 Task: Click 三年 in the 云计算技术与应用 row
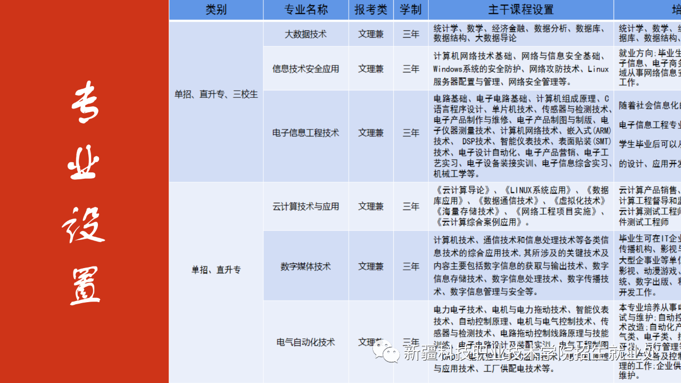[x=411, y=206]
